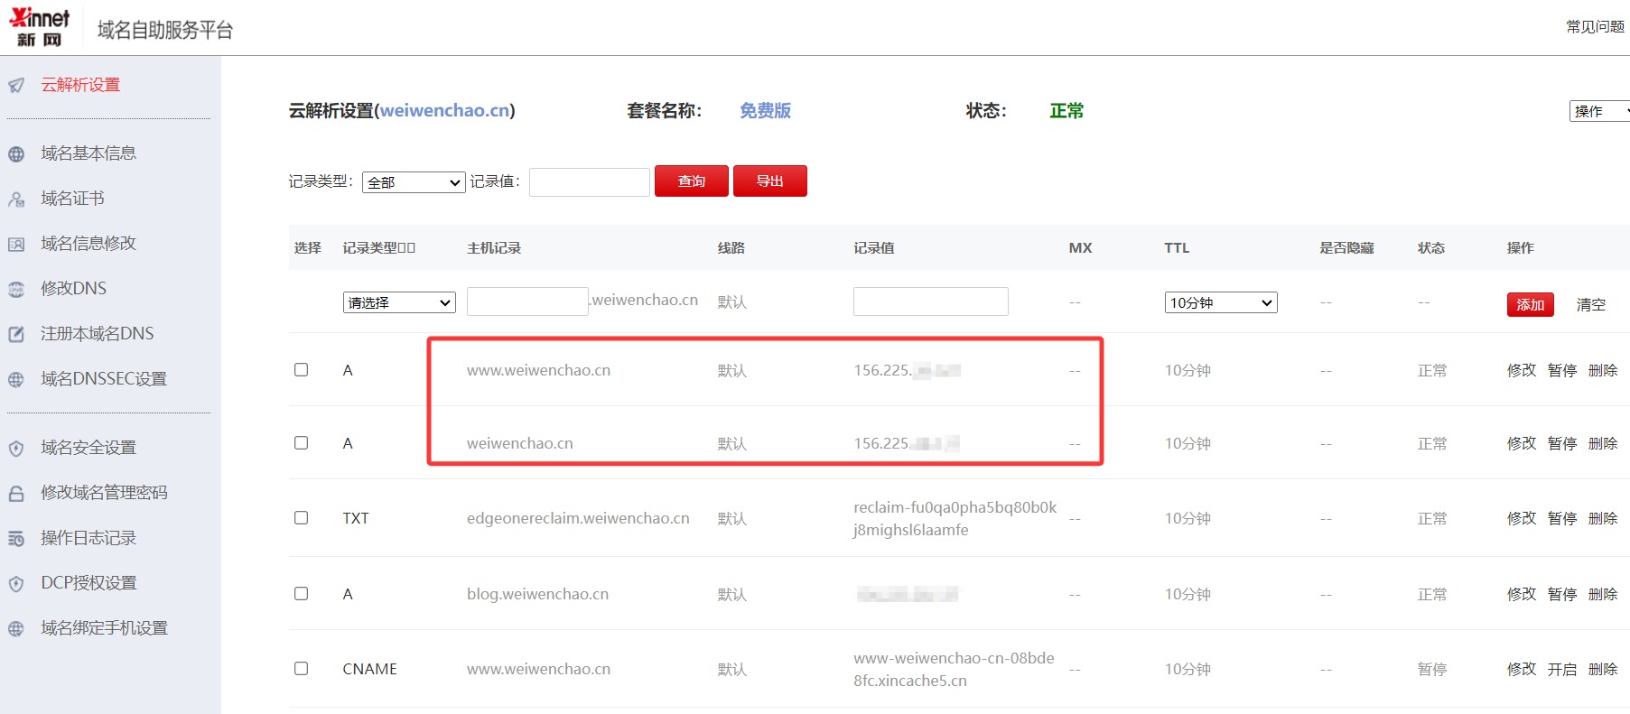This screenshot has width=1630, height=714.
Task: Open the 常见问题 link
Action: (1596, 27)
